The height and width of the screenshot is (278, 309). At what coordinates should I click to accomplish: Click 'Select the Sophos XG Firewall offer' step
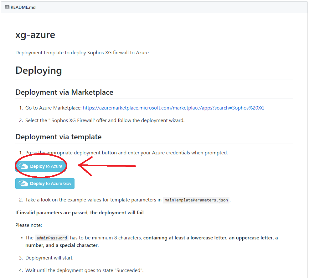(105, 120)
